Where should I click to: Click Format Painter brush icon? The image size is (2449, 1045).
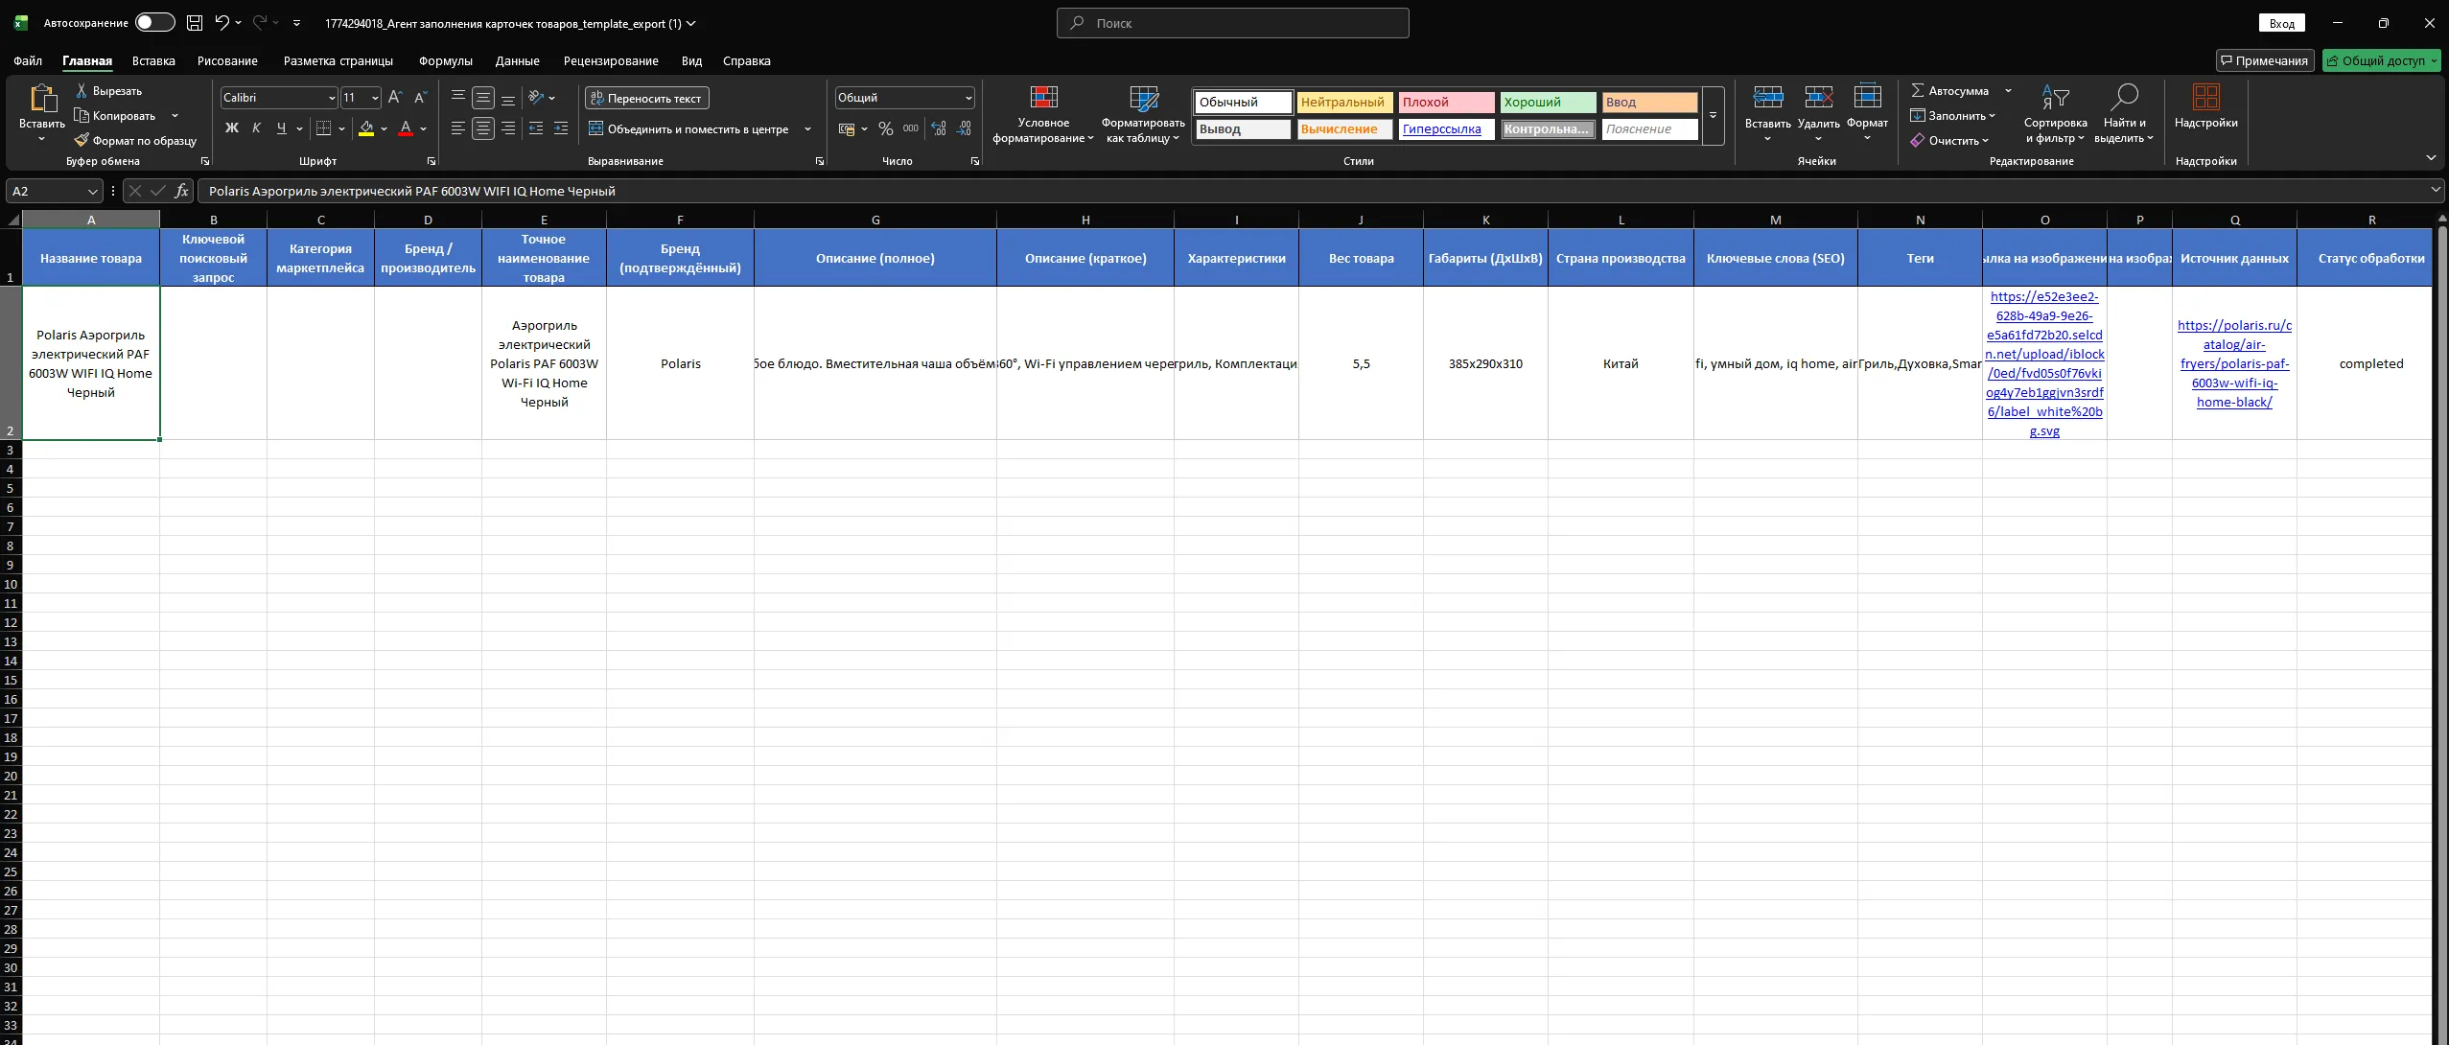82,141
